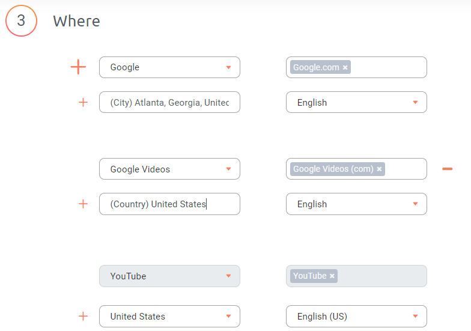Click the large plus icon beside Google
471x331 pixels.
[78, 67]
